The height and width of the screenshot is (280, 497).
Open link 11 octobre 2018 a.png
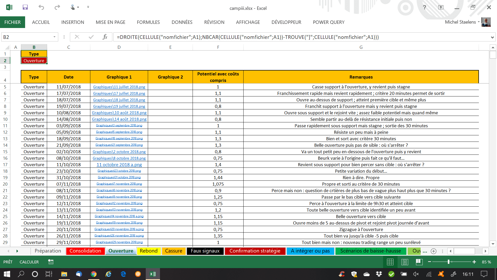(119, 165)
